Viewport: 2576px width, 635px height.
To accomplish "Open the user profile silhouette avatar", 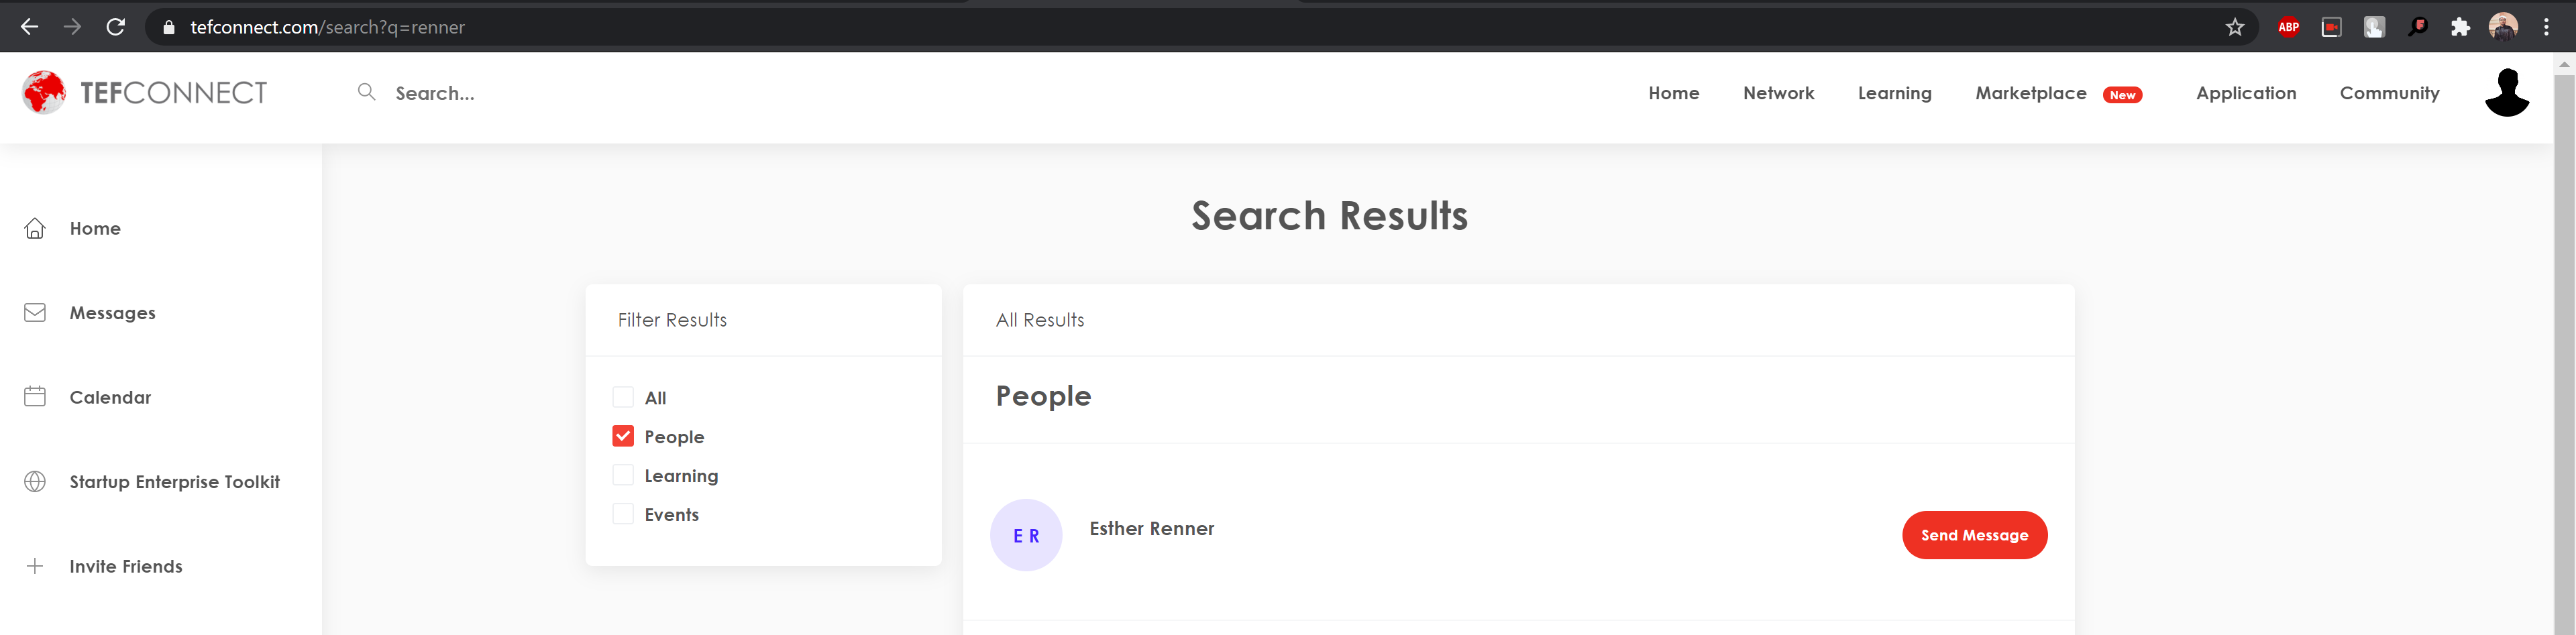I will (x=2506, y=93).
